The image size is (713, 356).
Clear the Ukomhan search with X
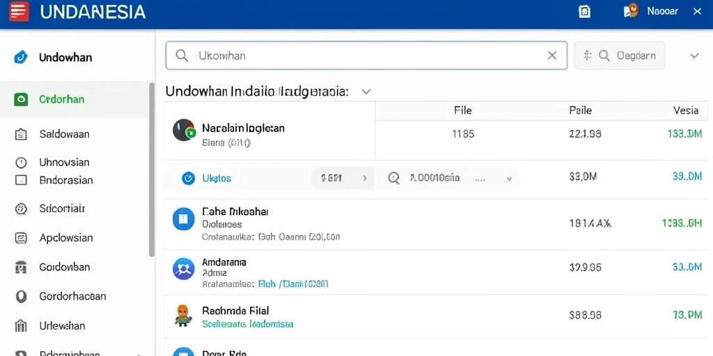[x=551, y=56]
